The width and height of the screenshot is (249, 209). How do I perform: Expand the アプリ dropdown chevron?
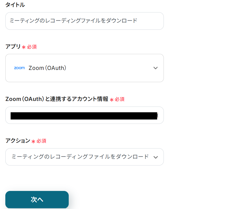coord(155,68)
